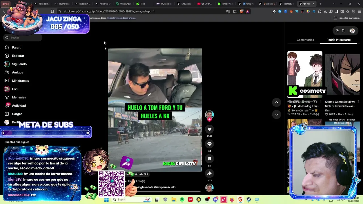Screen dimensions: 363x204
Task: Open Mensajes in TikTok sidebar
Action: click(x=19, y=97)
